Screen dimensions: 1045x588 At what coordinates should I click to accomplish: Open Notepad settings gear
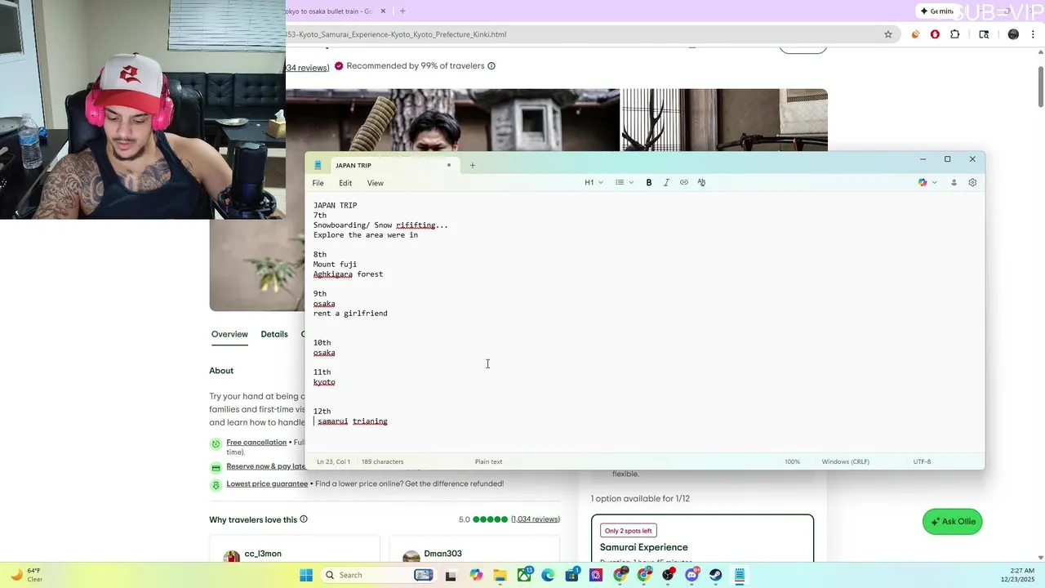[972, 183]
